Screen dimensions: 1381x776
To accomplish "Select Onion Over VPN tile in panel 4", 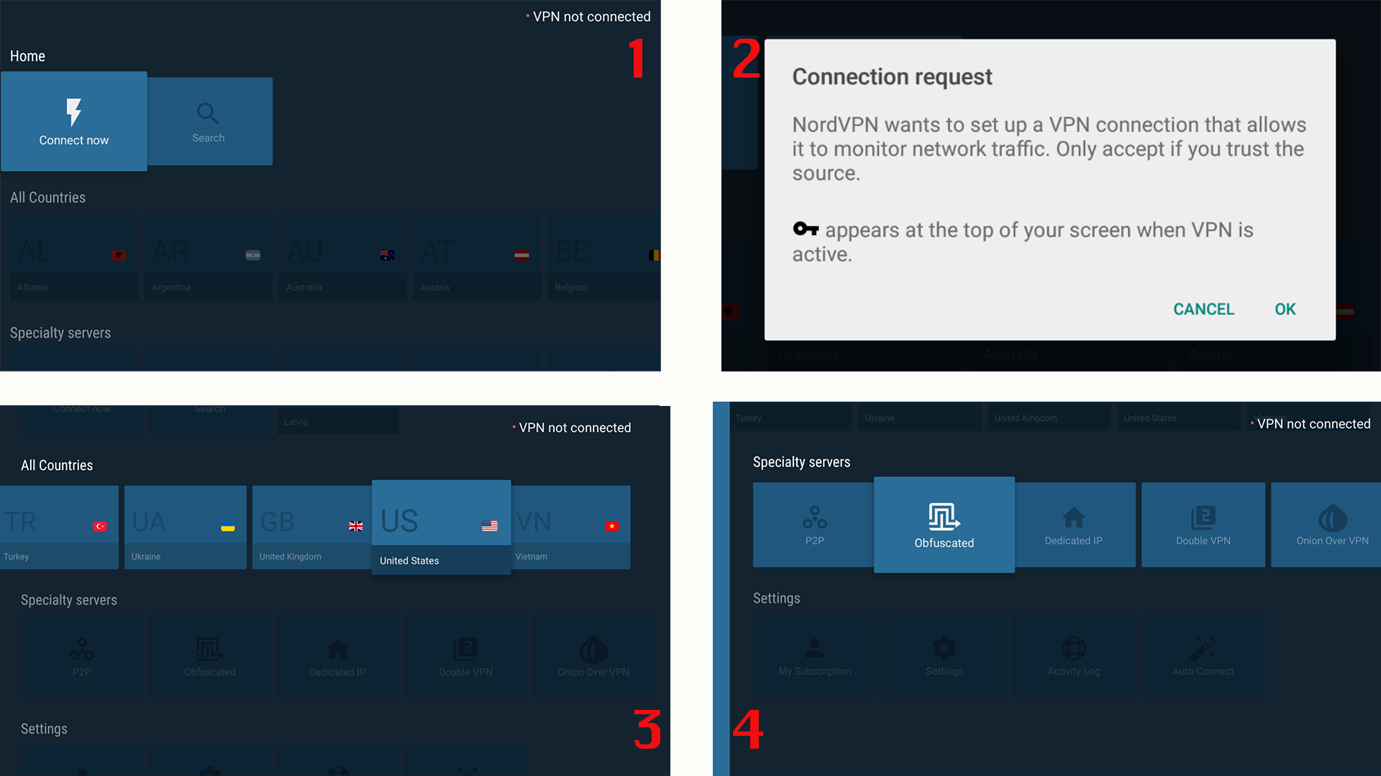I will point(1326,525).
